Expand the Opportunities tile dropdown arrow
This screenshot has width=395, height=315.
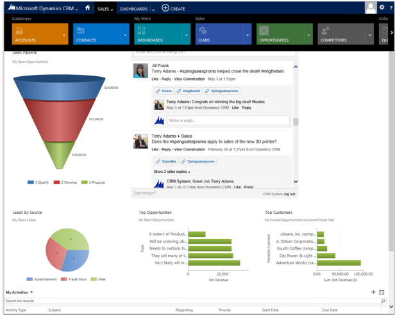(309, 35)
